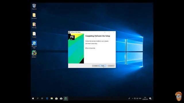Screen dimensions: 184x103
Task: Show hidden system tray icons
Action: (x=133, y=98)
